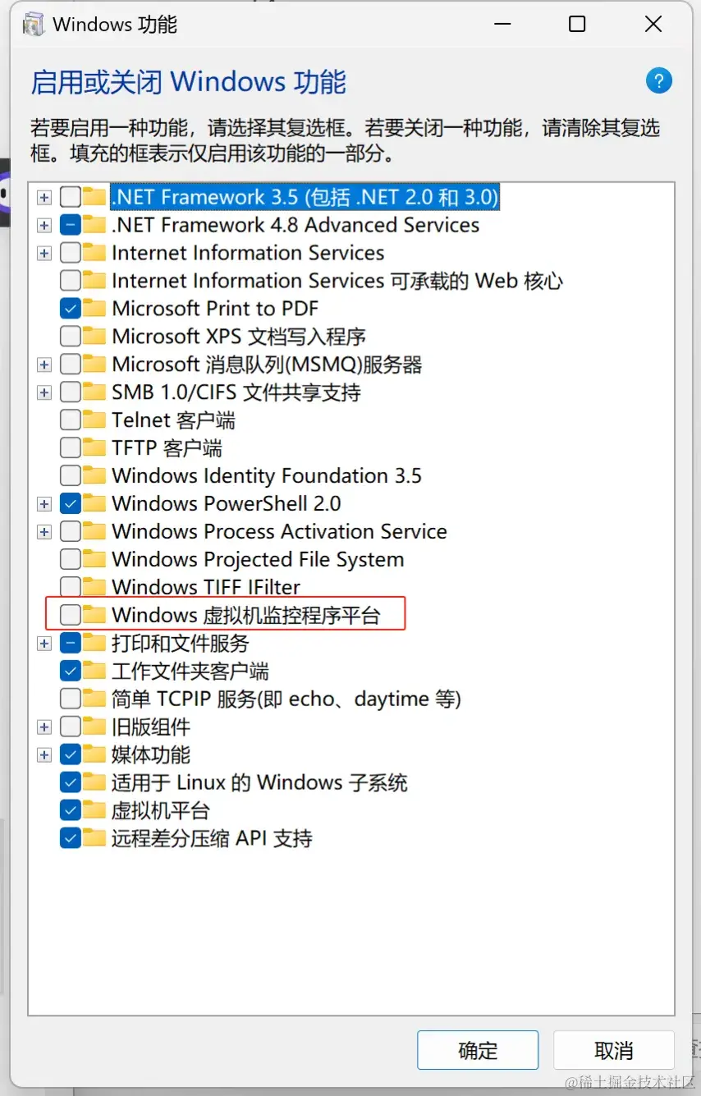The height and width of the screenshot is (1096, 701).
Task: Click the Windows Features title bar icon
Action: click(x=34, y=25)
